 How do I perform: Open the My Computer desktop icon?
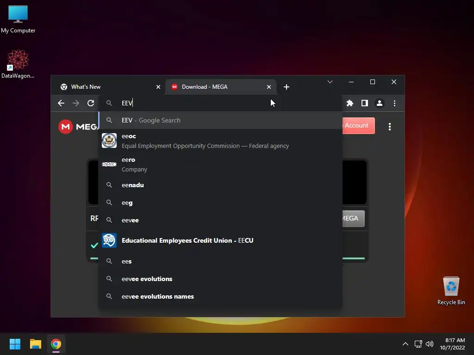tap(18, 19)
